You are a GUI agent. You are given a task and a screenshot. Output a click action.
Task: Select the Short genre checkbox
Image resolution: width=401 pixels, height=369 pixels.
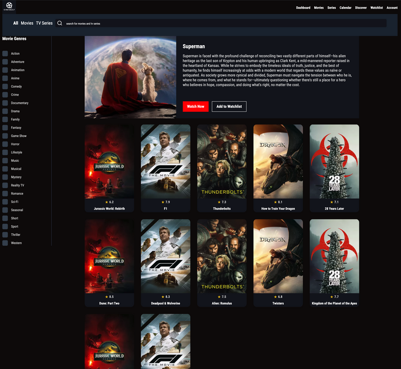point(5,218)
